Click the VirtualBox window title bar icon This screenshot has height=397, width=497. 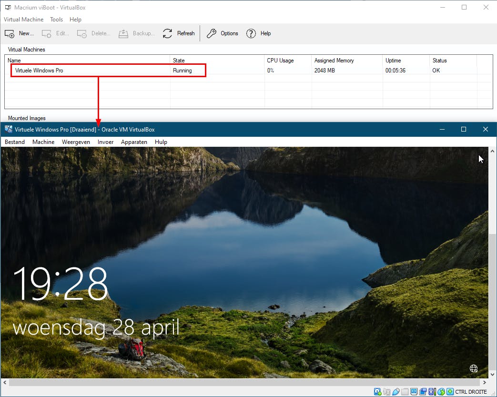point(9,129)
